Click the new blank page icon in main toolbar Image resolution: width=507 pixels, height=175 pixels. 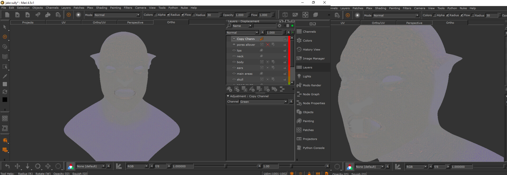pos(7,15)
